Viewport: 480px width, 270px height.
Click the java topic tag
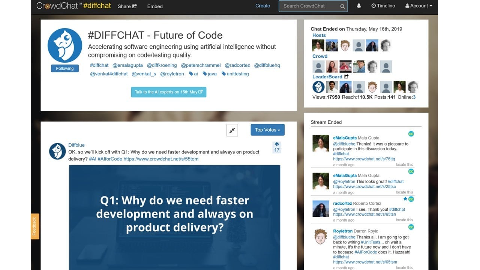click(210, 74)
